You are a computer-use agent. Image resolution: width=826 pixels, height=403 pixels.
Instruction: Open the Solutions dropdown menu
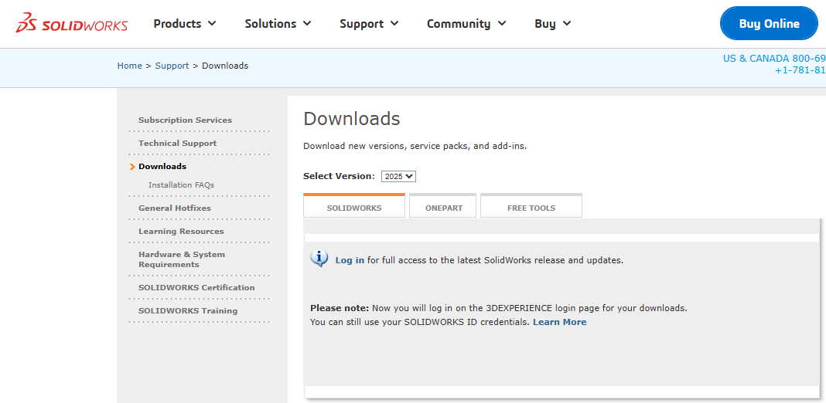point(278,24)
